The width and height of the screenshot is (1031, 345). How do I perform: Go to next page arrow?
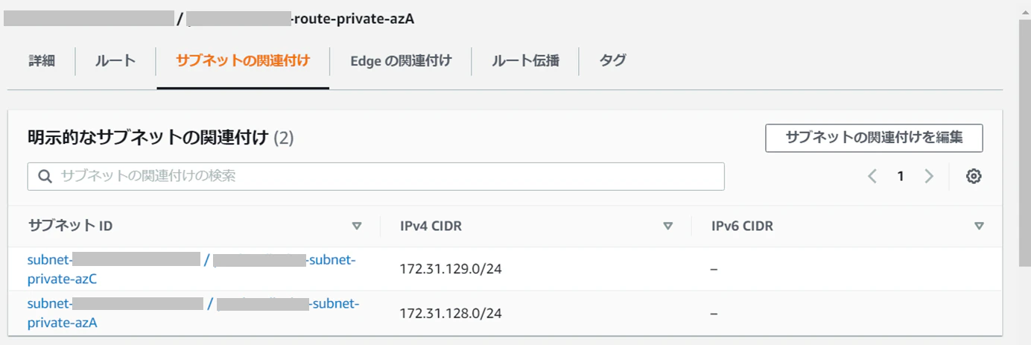(x=928, y=177)
